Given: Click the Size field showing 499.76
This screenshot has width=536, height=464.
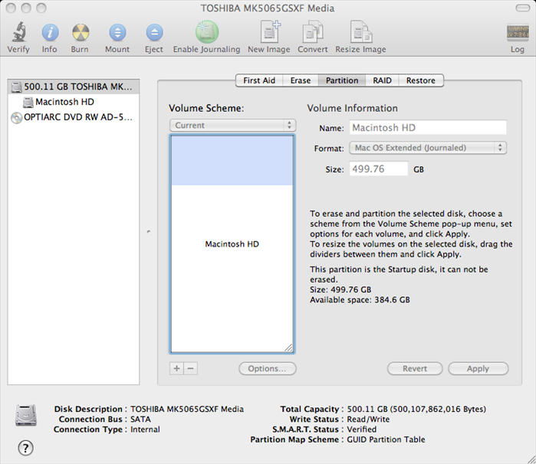Looking at the screenshot, I should tap(379, 169).
